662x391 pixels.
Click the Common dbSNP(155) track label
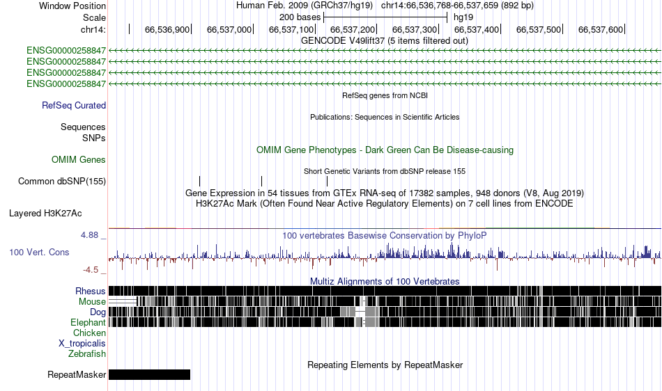(62, 181)
